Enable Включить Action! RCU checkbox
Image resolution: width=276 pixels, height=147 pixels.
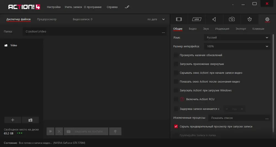pos(176,99)
